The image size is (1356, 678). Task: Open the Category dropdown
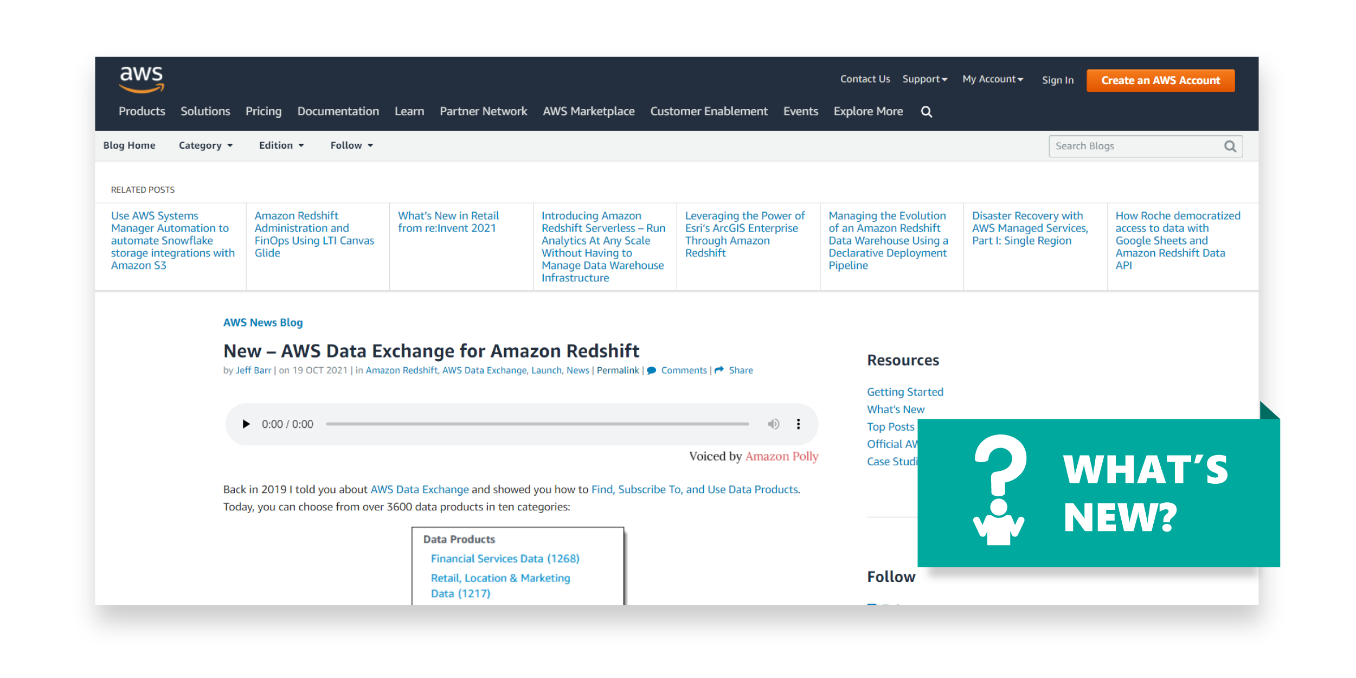[x=206, y=146]
